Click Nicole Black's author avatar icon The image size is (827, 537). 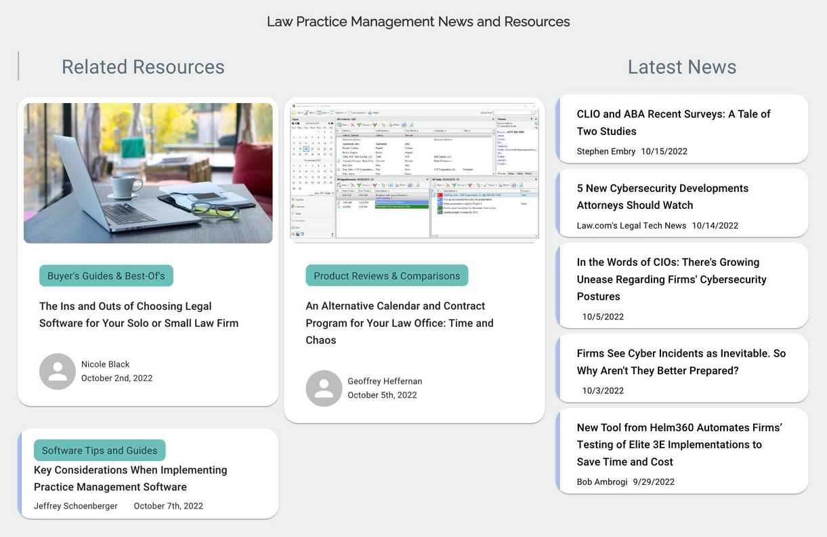pyautogui.click(x=58, y=371)
